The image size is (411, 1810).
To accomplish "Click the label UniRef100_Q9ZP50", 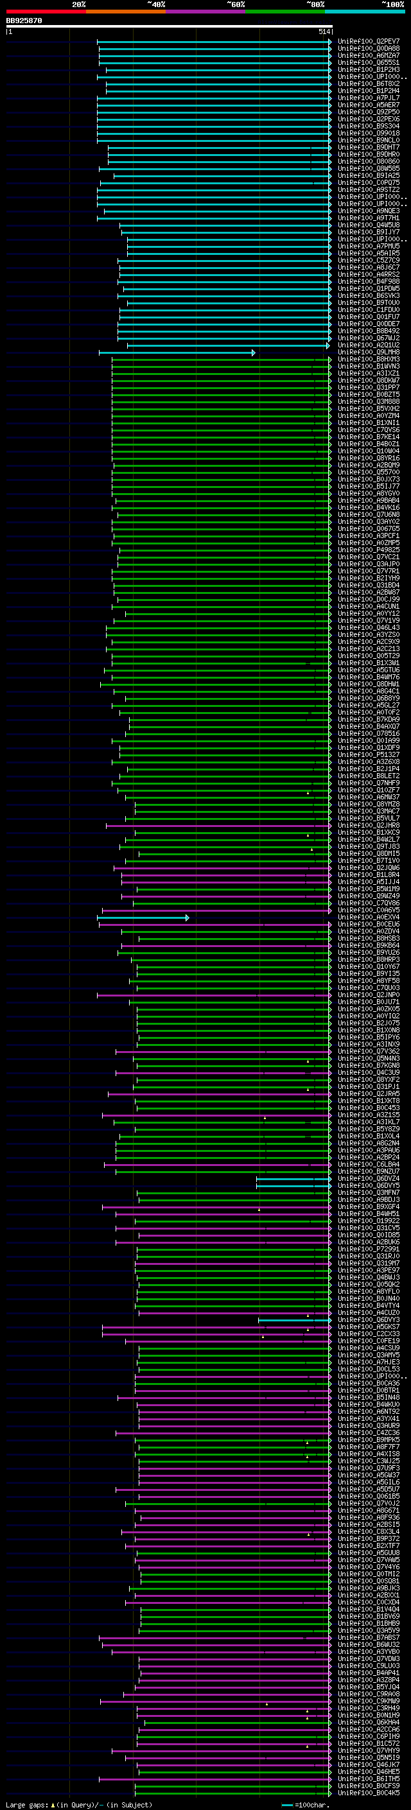I will [x=369, y=112].
